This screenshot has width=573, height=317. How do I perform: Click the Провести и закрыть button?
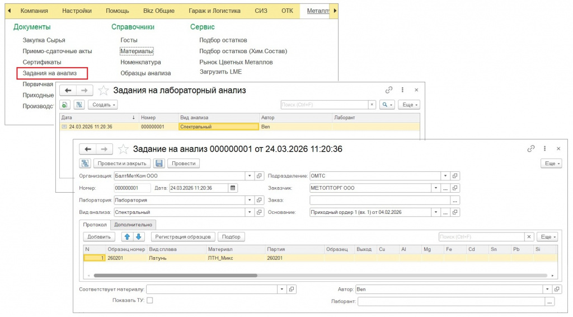click(122, 163)
